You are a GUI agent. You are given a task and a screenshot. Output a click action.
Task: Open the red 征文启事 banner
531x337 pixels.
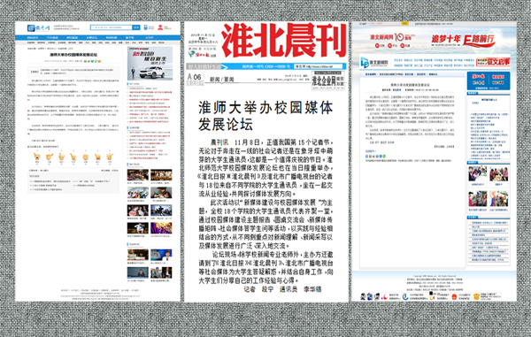tap(493, 62)
